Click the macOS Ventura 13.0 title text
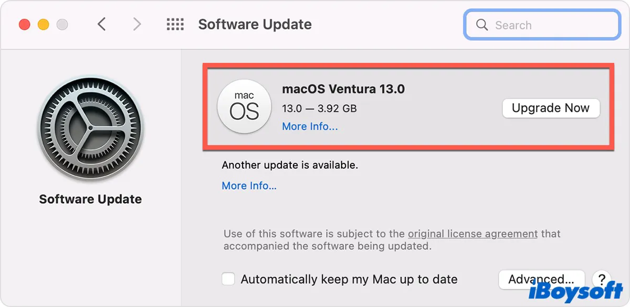Viewport: 630px width, 307px height. [x=343, y=89]
